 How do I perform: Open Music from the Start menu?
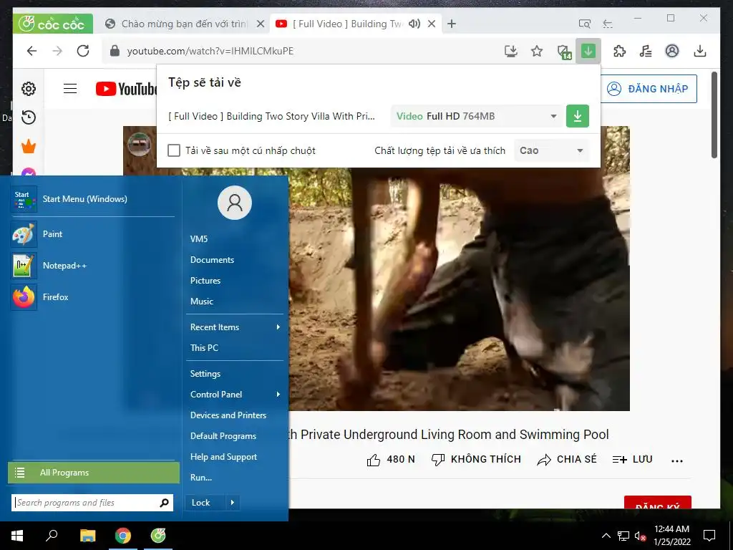tap(201, 301)
